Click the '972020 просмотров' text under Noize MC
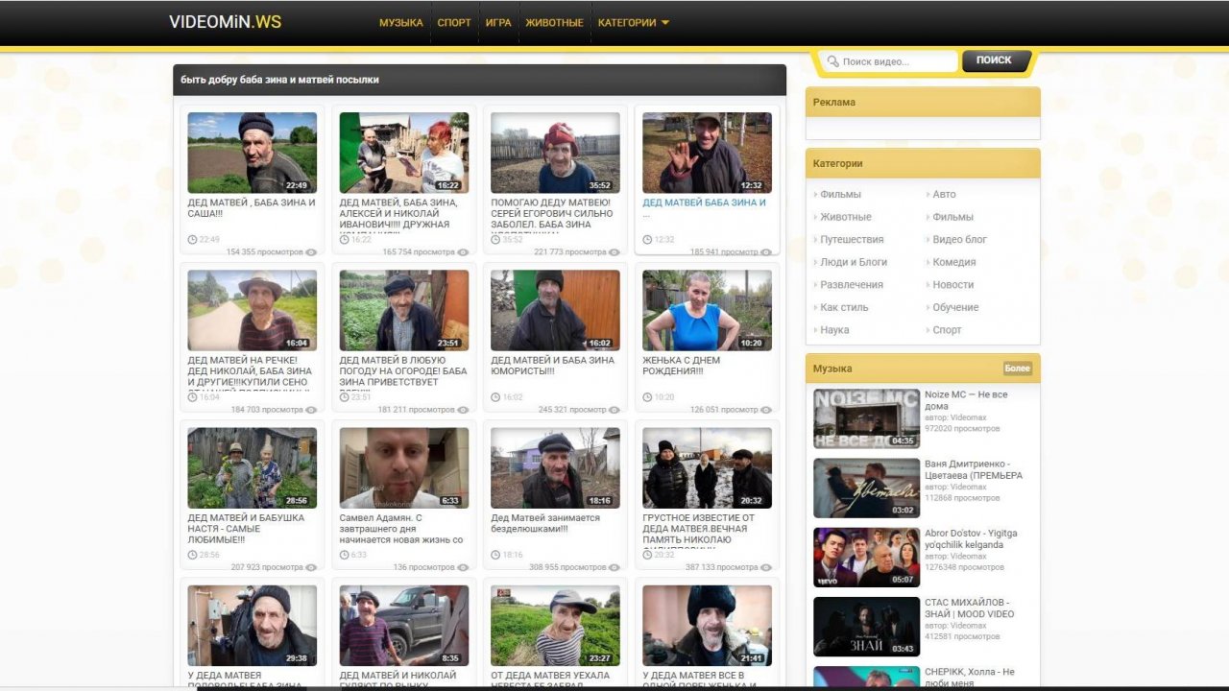Image resolution: width=1229 pixels, height=691 pixels. pyautogui.click(x=962, y=429)
